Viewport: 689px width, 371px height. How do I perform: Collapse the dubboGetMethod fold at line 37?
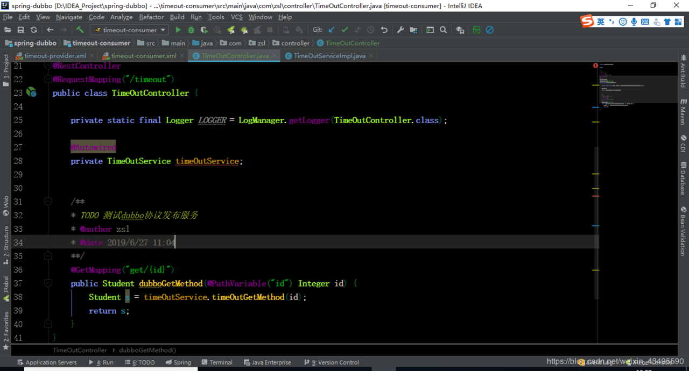(48, 283)
